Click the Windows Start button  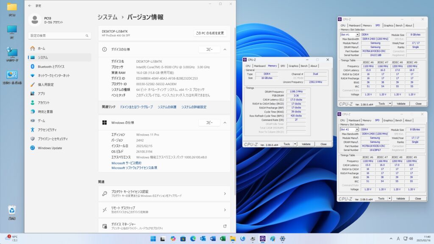click(x=153, y=239)
